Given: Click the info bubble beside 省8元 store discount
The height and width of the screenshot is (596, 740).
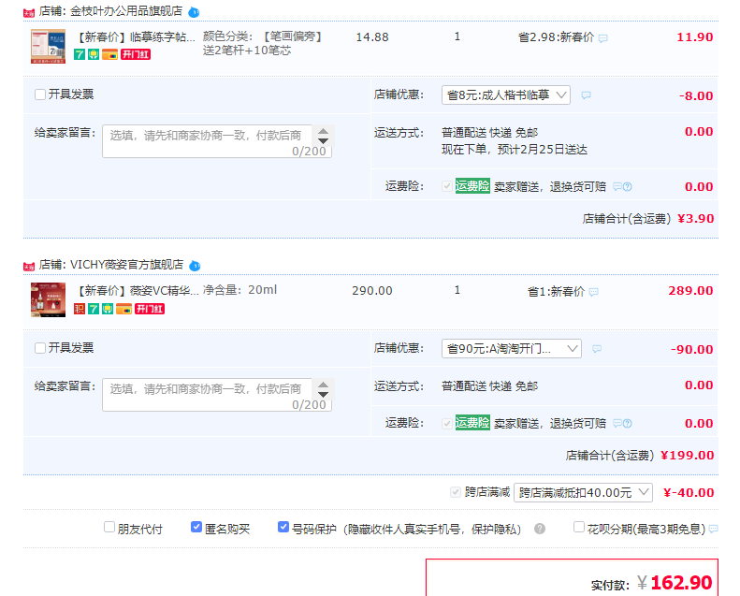Looking at the screenshot, I should (x=587, y=95).
